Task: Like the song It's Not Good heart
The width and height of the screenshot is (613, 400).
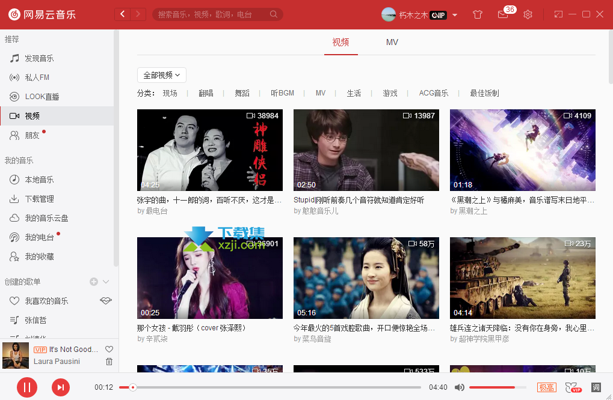Action: [x=109, y=350]
